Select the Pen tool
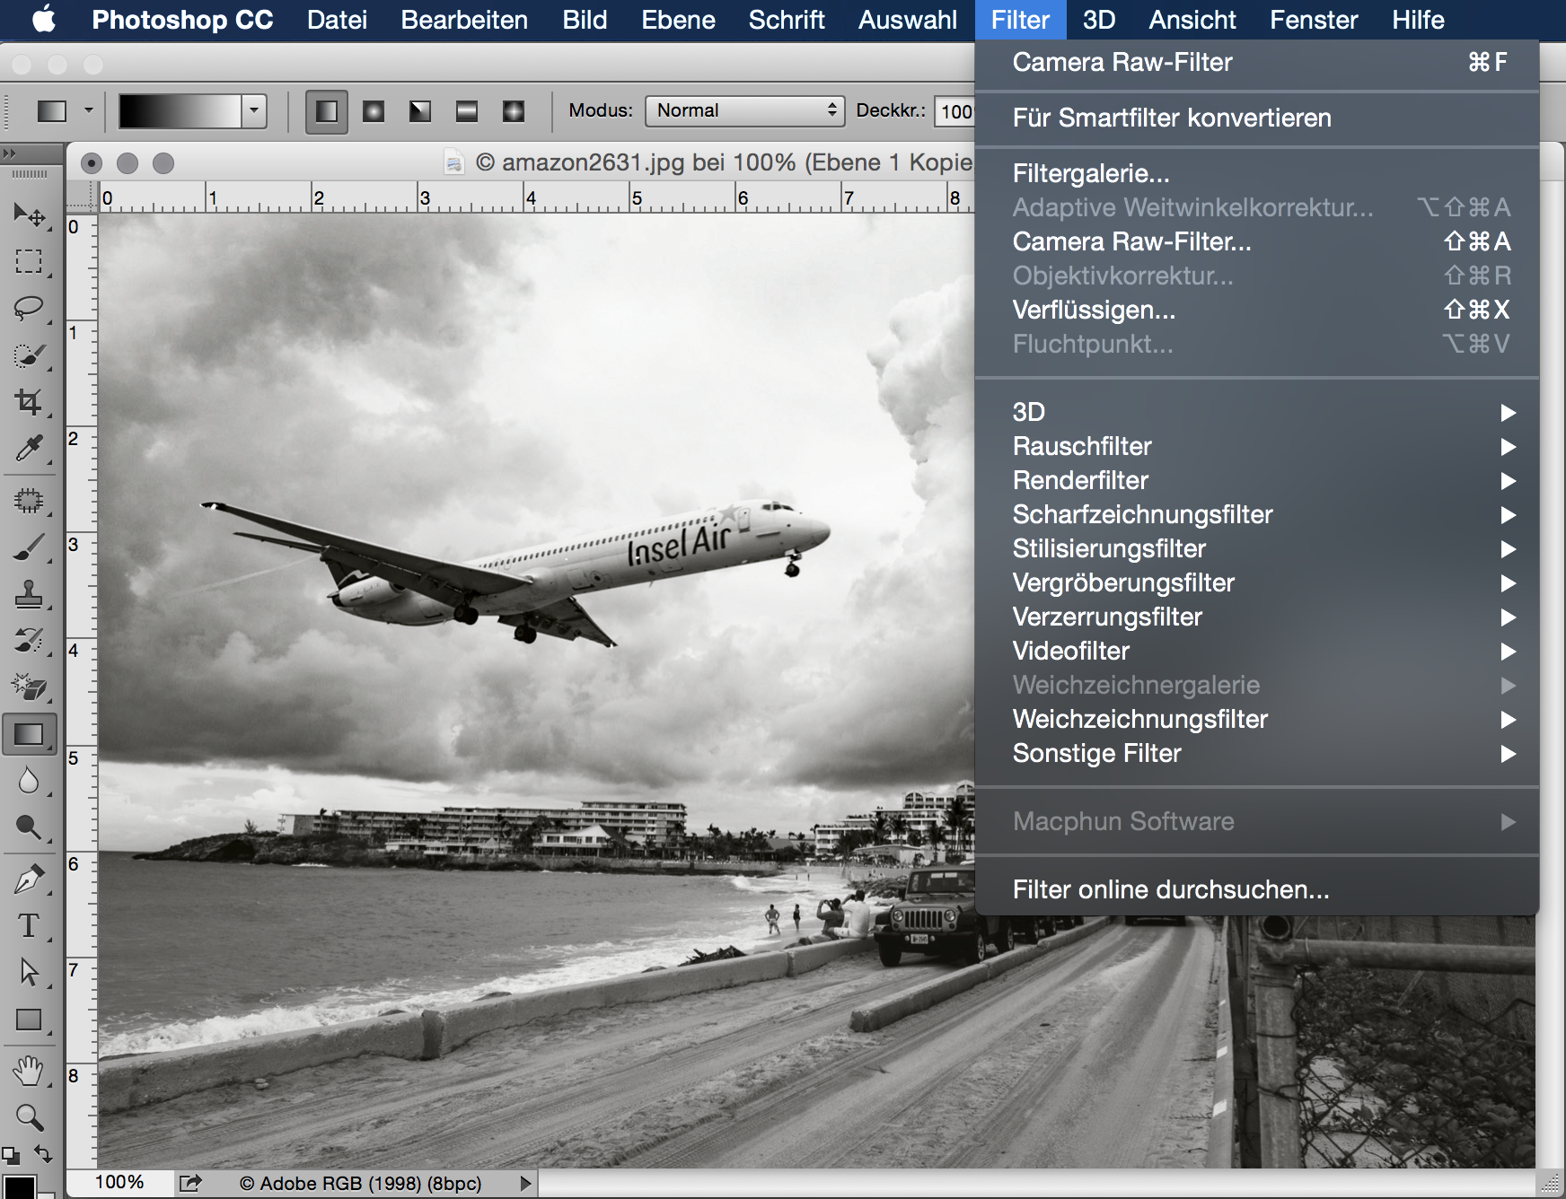 pos(29,880)
